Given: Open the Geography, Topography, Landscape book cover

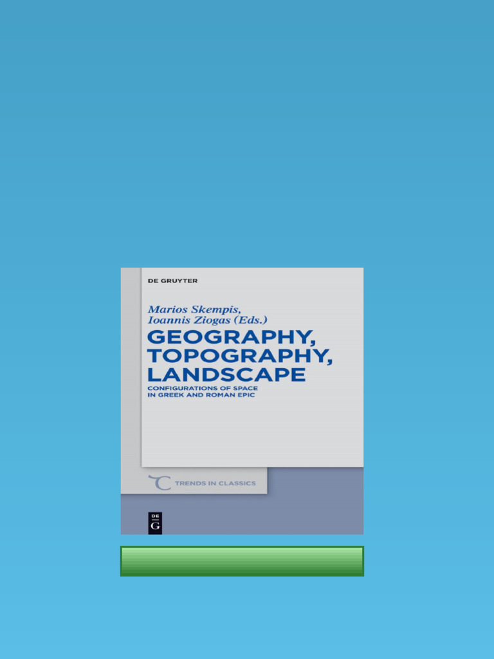Looking at the screenshot, I should point(242,401).
